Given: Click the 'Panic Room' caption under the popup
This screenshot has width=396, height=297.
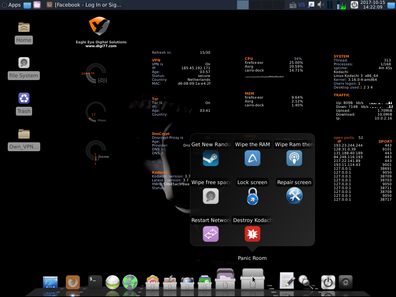Looking at the screenshot, I should 252,258.
